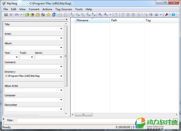Close the Filter bar with its X button
Image resolution: width=181 pixels, height=131 pixels.
pyautogui.click(x=3, y=119)
